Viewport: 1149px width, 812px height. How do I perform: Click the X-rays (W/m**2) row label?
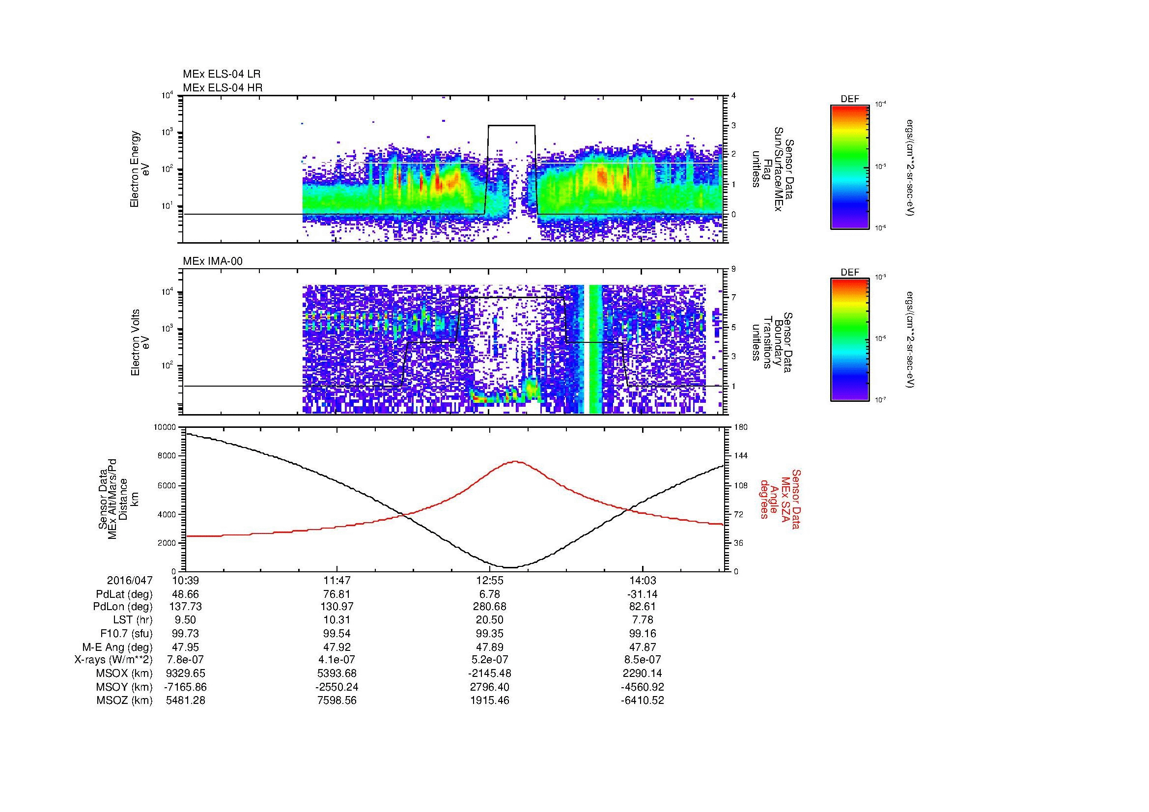pos(113,660)
